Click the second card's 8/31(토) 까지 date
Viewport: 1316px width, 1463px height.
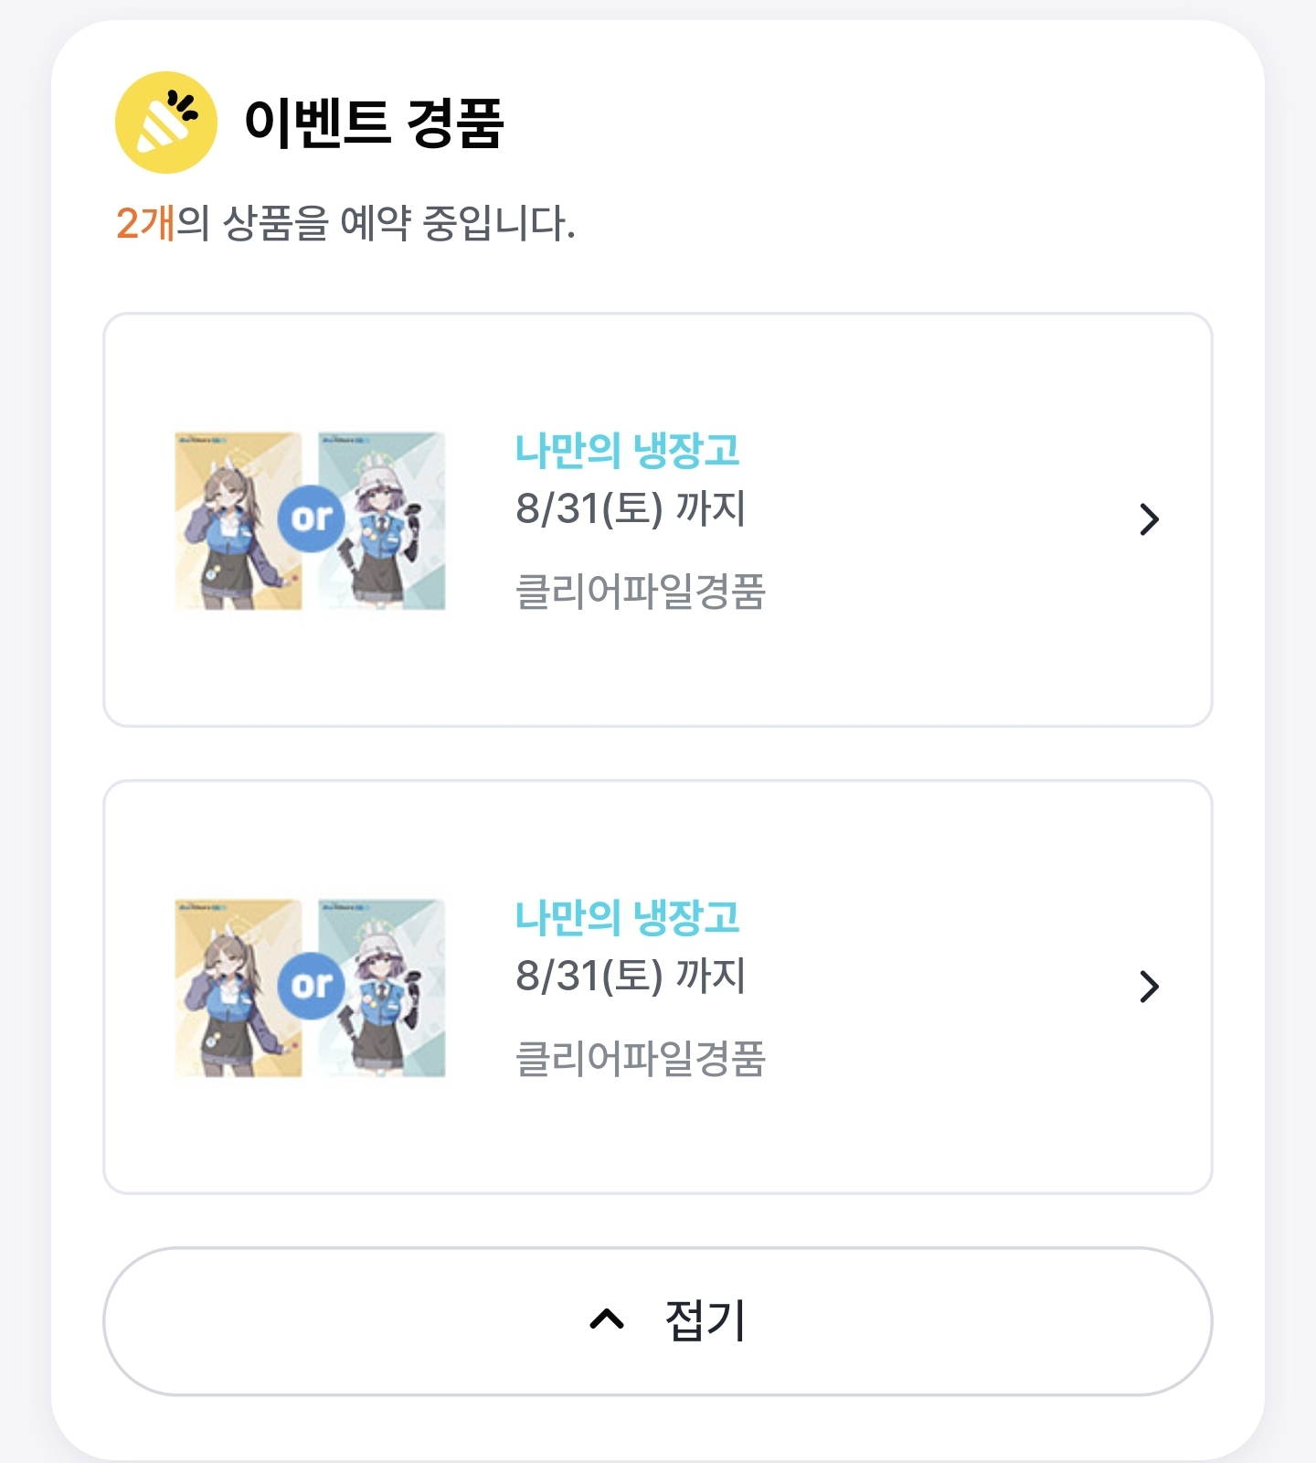coord(631,976)
